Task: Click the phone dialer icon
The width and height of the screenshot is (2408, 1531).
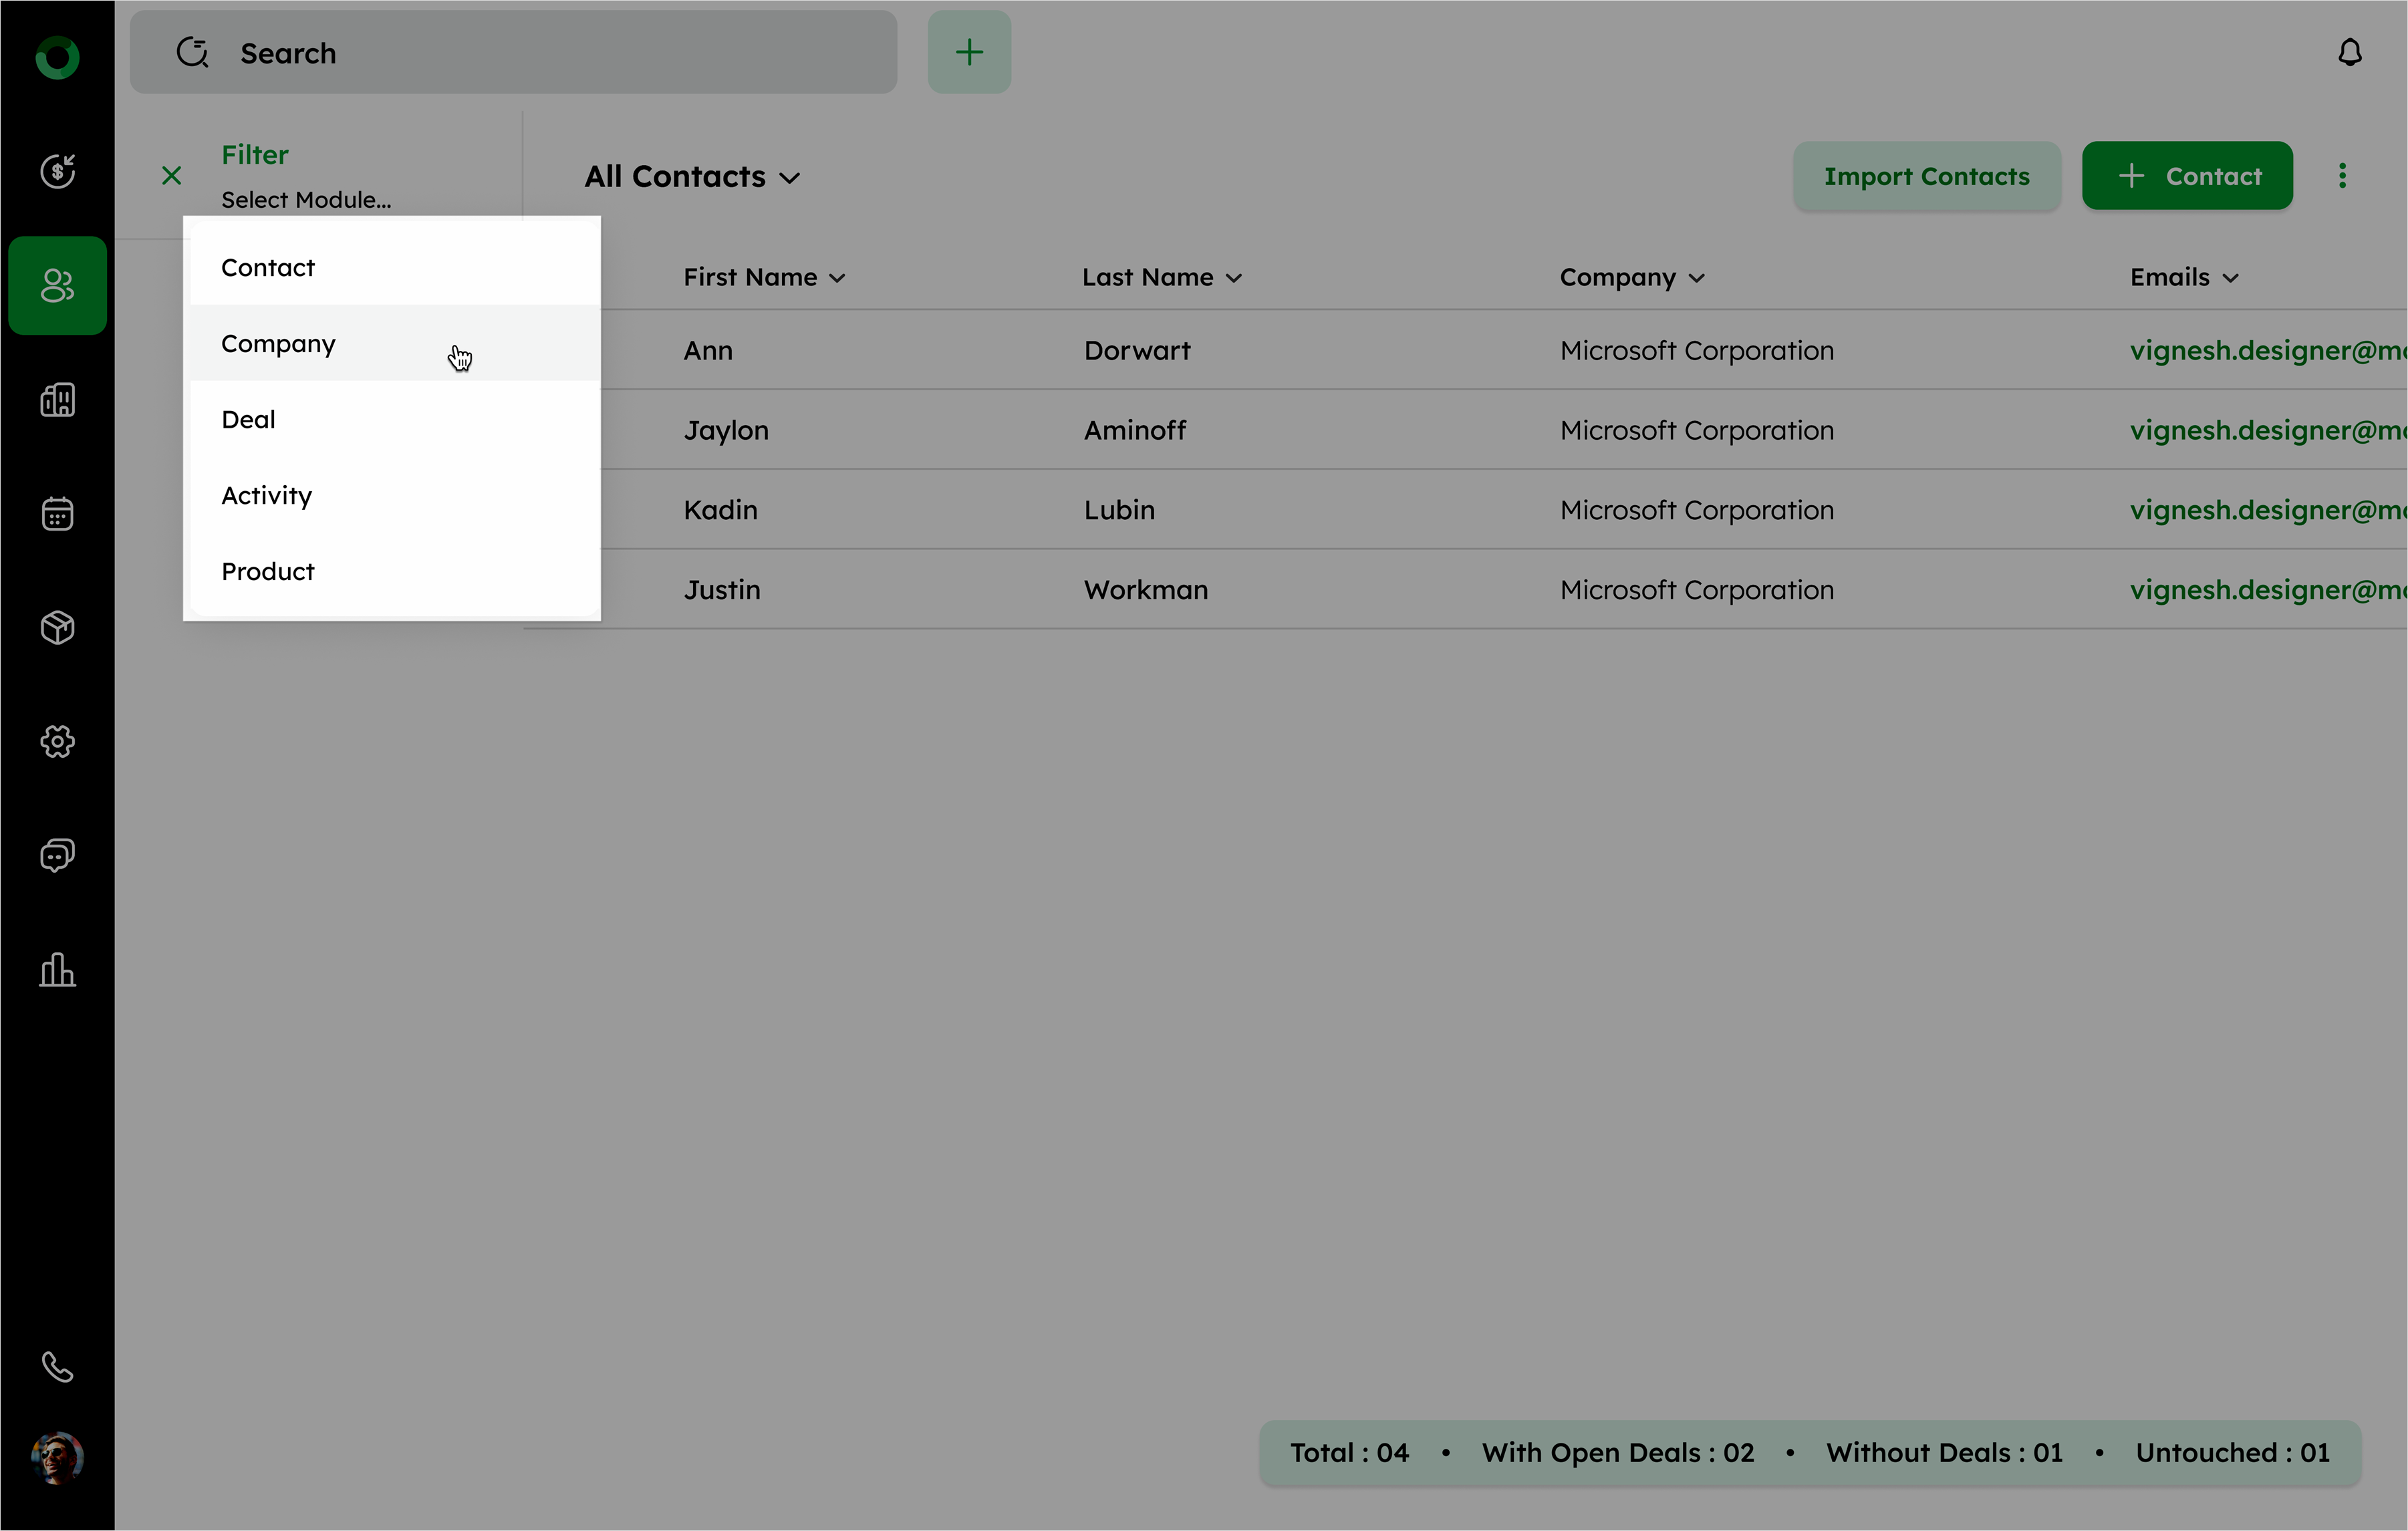Action: (57, 1366)
